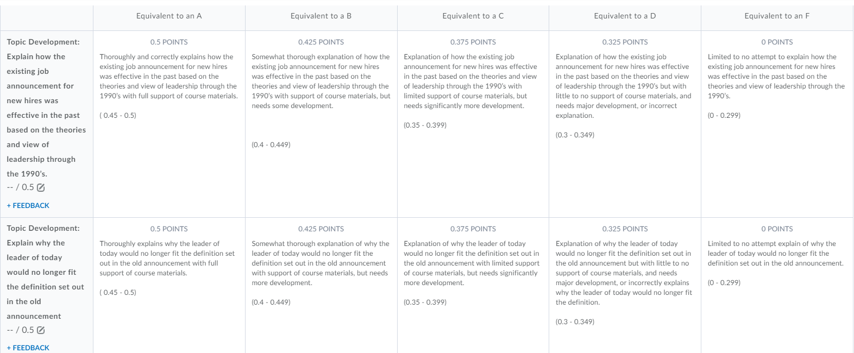Select 0.425 points level for existing job announcement row
Screen dimensions: 854x353
pos(321,124)
